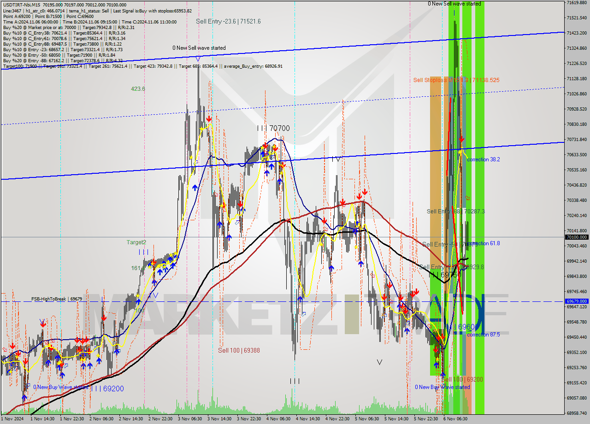Click the 71521.540 price axis value
590x424 pixels.
click(577, 18)
